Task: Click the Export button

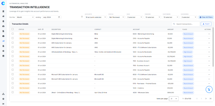Action: 206,24
